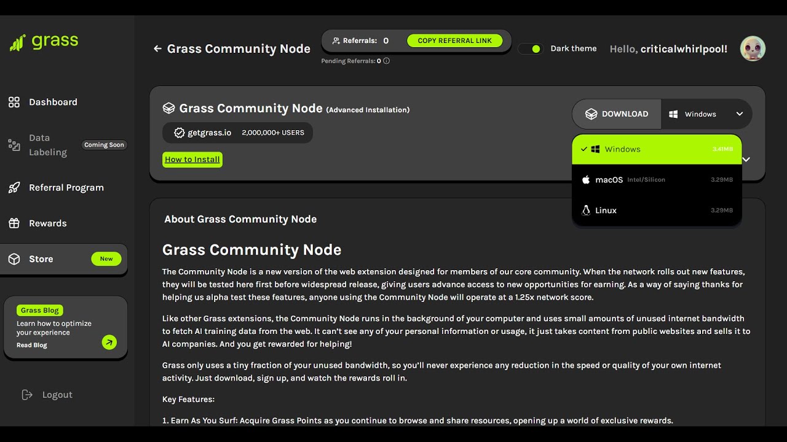Screen dimensions: 787x442
Task: Click the 3.41MB Windows file size
Action: (722, 149)
